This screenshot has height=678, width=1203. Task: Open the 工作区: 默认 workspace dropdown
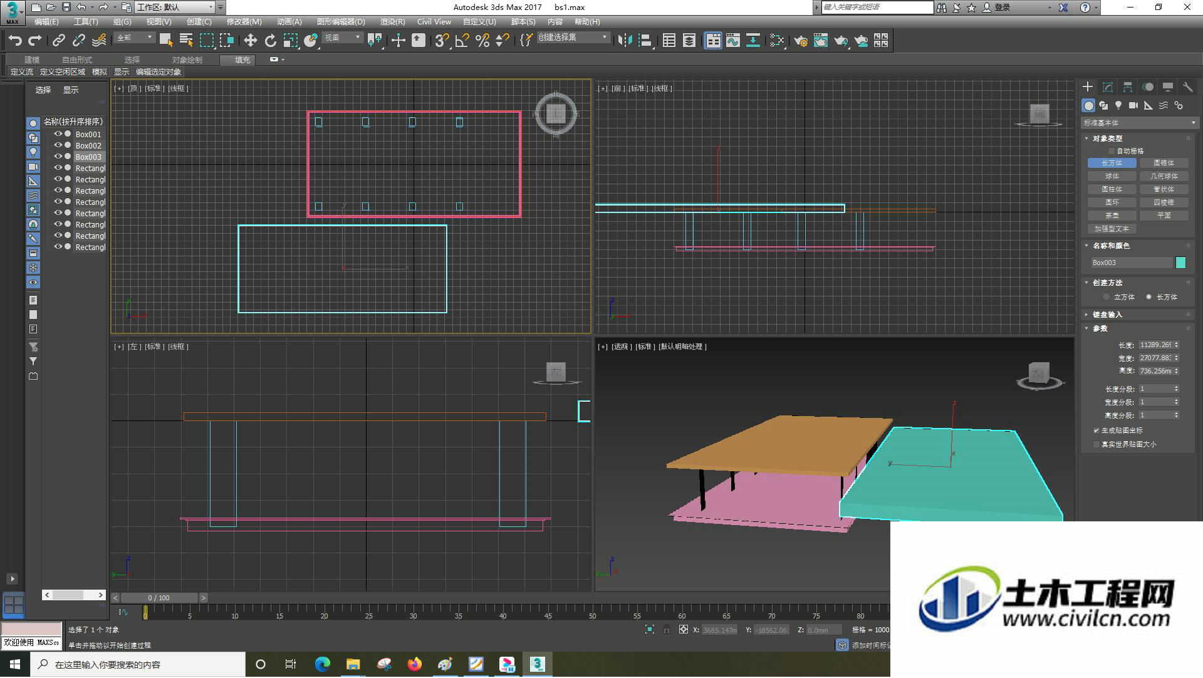(175, 8)
